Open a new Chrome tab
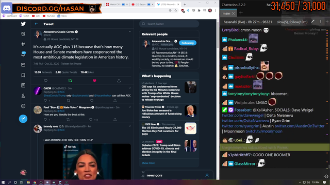Image resolution: width=330 pixels, height=185 pixels. 185,4
